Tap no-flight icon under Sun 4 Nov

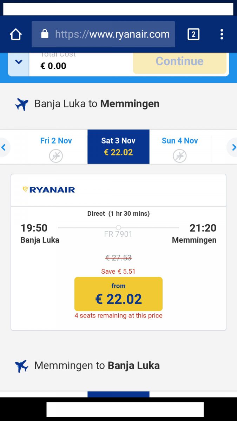point(179,156)
